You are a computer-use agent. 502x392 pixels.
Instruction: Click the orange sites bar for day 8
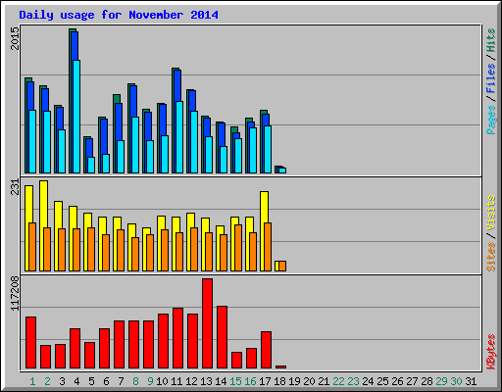(135, 254)
